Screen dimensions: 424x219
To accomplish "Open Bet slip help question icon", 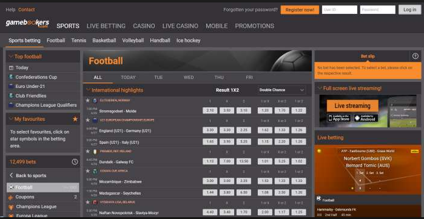I will coord(415,56).
